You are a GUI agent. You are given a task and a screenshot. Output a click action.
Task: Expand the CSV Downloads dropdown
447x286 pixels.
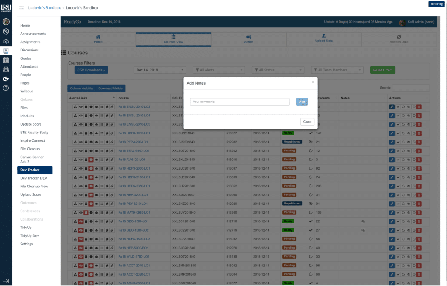pos(92,70)
